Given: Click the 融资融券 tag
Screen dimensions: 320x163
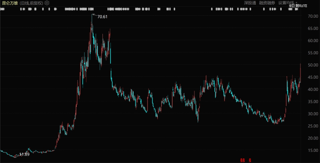Looking at the screenshot, I should coord(267,3).
